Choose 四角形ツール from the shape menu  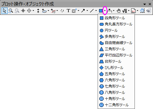click(116, 18)
